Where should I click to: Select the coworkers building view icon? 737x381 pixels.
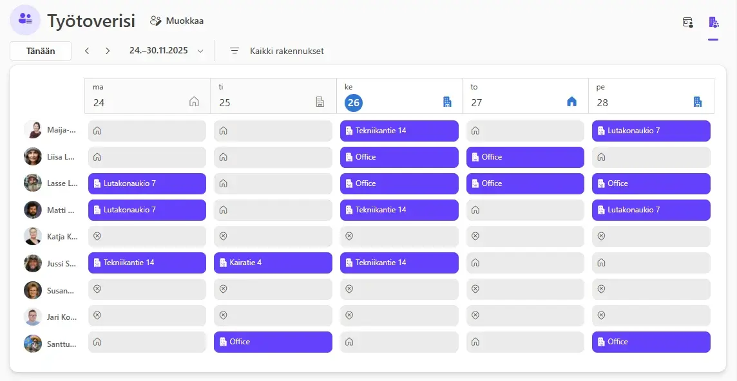pos(713,23)
